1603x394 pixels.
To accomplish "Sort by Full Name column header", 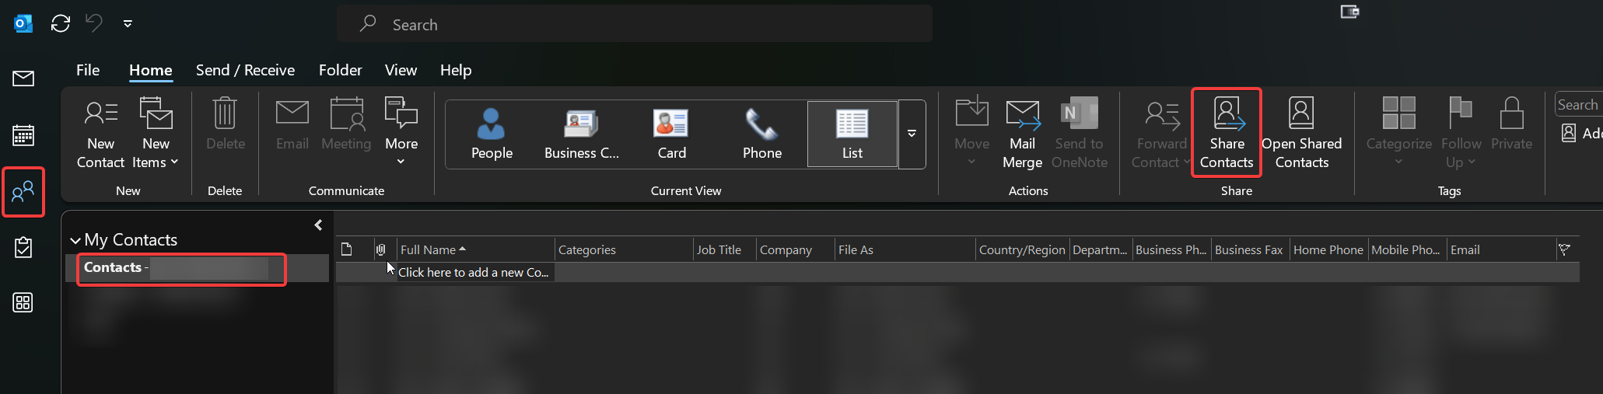I will [429, 249].
